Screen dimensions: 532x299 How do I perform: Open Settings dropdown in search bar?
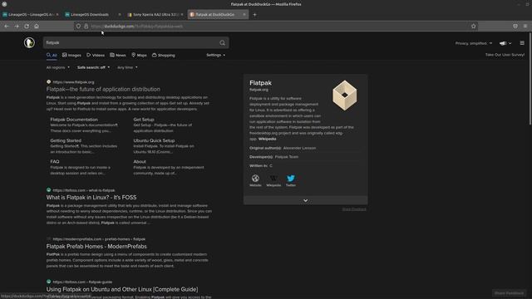click(215, 55)
